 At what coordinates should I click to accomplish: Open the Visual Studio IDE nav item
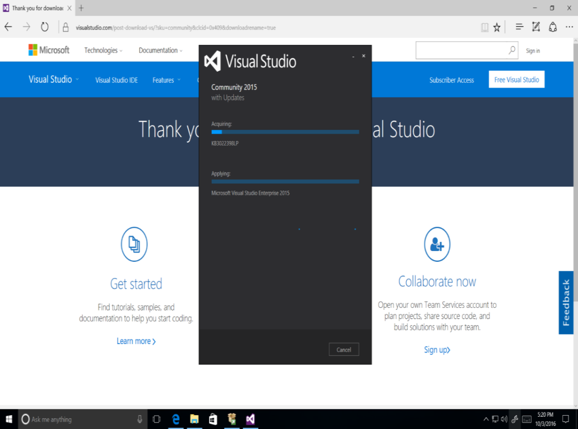pos(117,80)
